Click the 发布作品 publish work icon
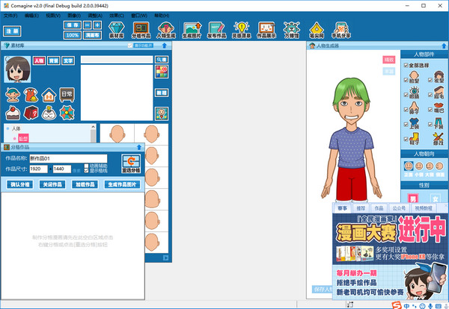The height and width of the screenshot is (309, 449). tap(219, 31)
